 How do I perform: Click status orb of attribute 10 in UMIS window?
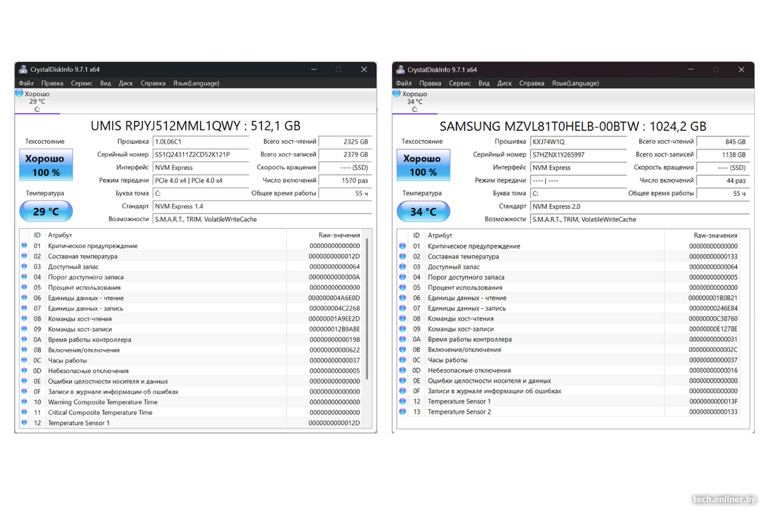pos(25,402)
